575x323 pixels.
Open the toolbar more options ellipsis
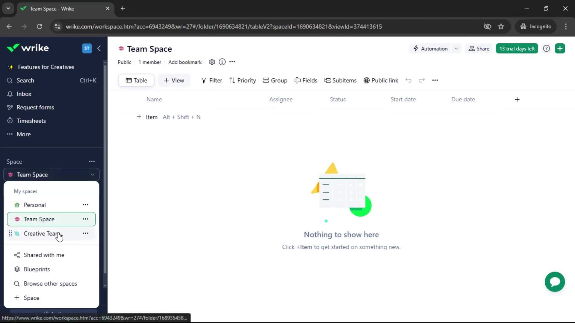pos(435,80)
